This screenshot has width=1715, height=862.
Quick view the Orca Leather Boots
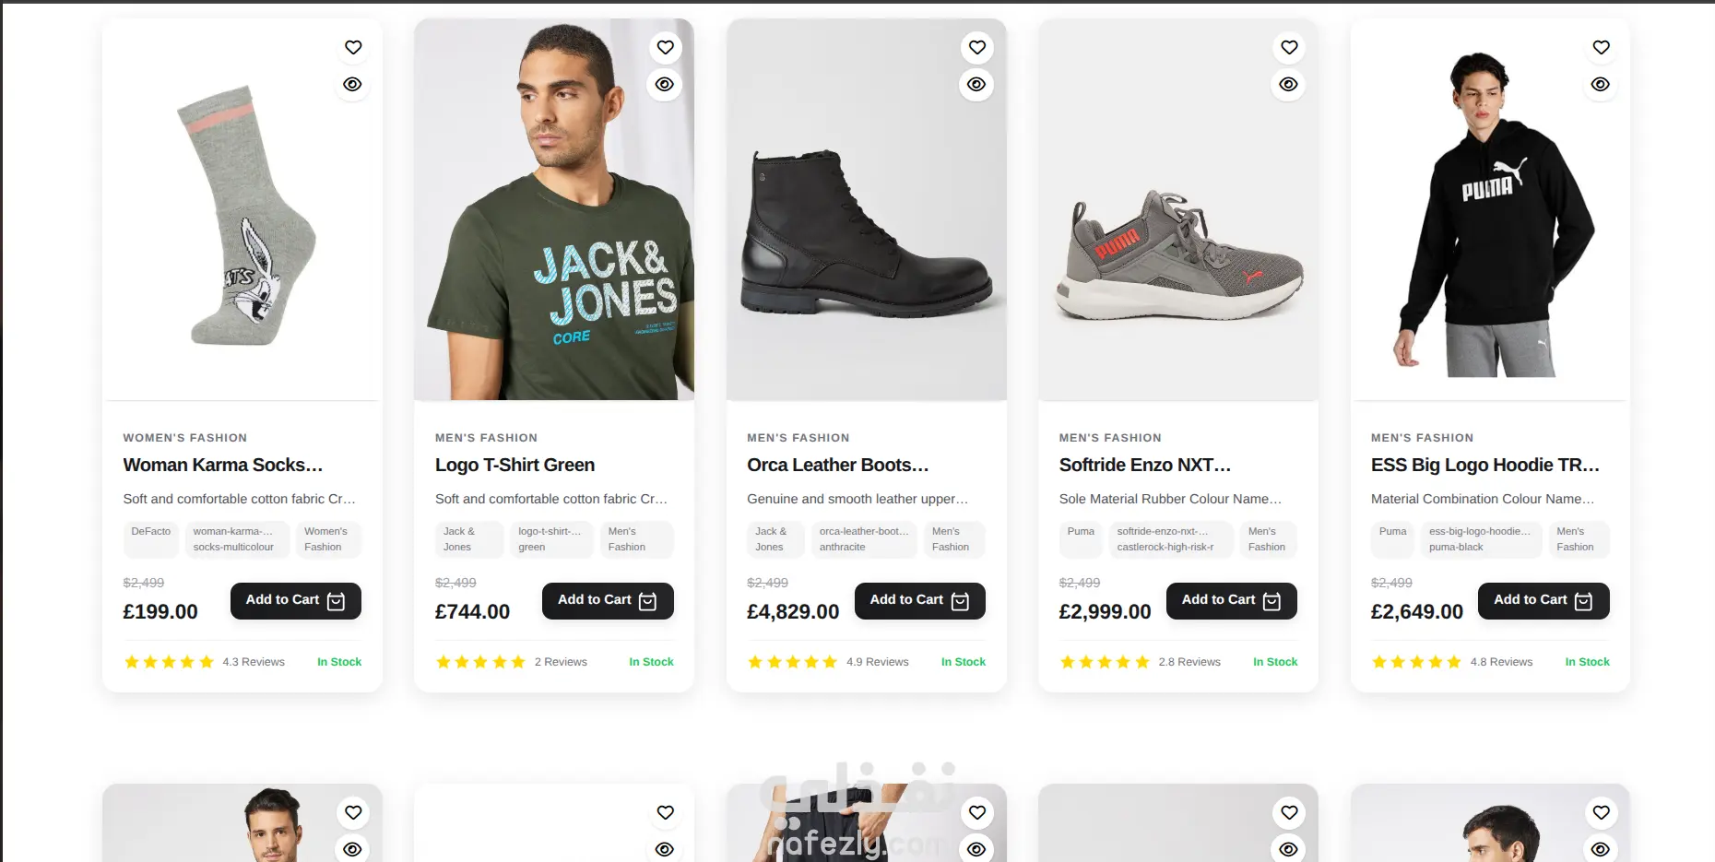(976, 84)
